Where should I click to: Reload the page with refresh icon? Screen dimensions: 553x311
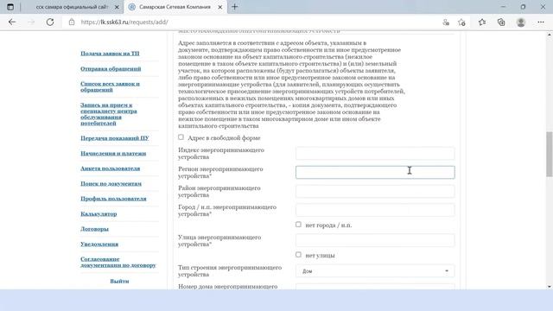(50, 22)
